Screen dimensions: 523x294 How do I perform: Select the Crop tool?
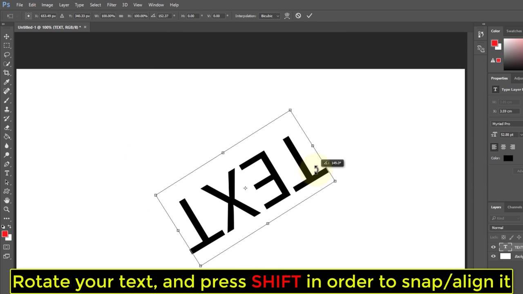tap(7, 73)
